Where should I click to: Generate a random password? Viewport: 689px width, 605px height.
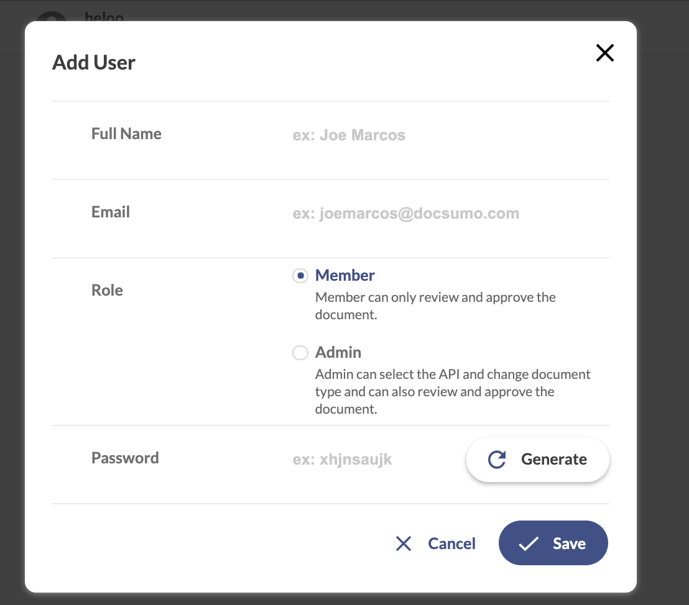coord(538,459)
